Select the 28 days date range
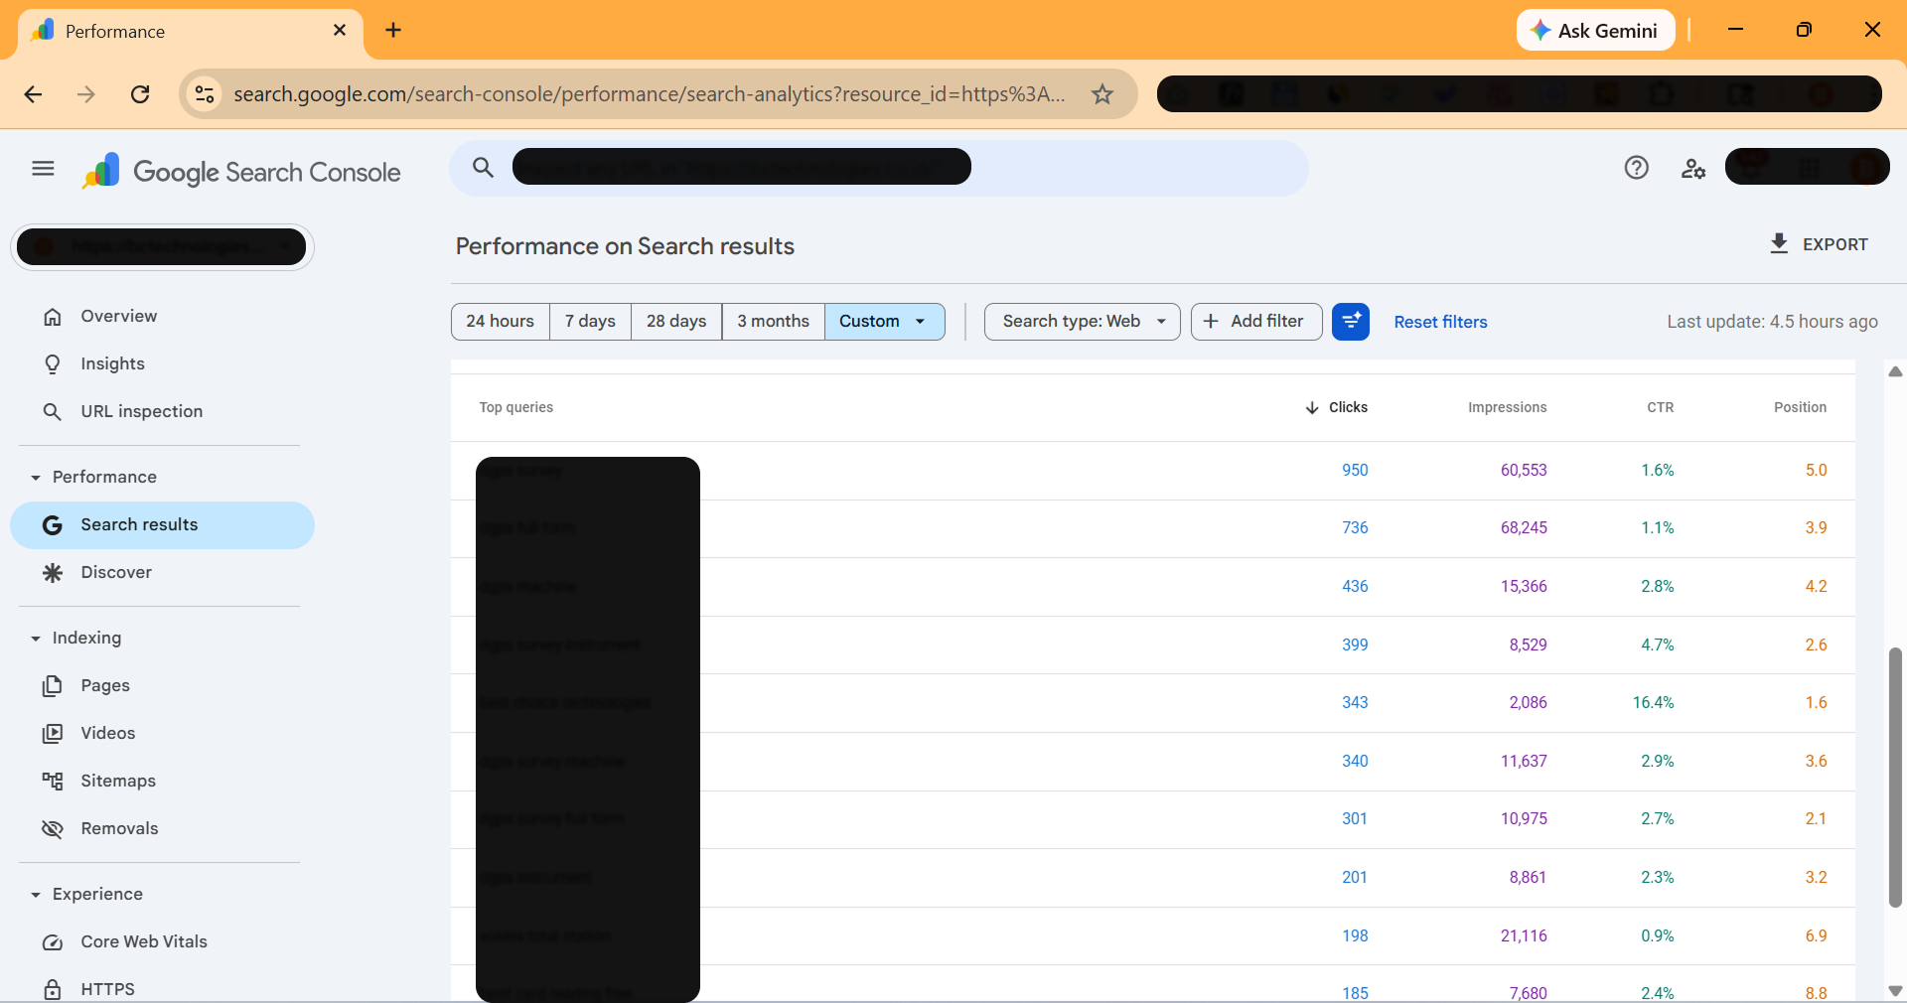Viewport: 1907px width, 1003px height. [675, 322]
